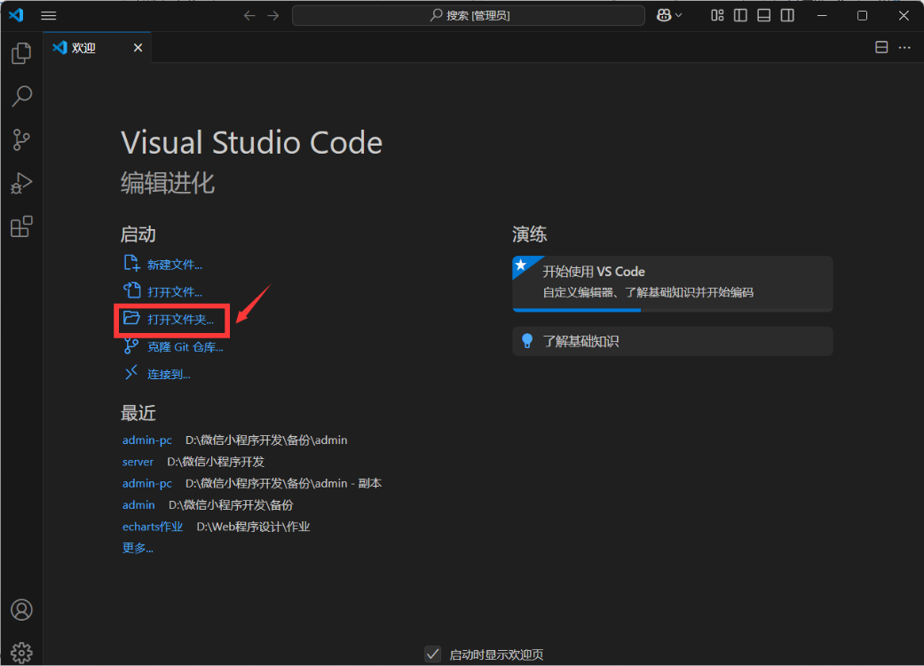924x666 pixels.
Task: Open the Source Control view
Action: point(21,139)
